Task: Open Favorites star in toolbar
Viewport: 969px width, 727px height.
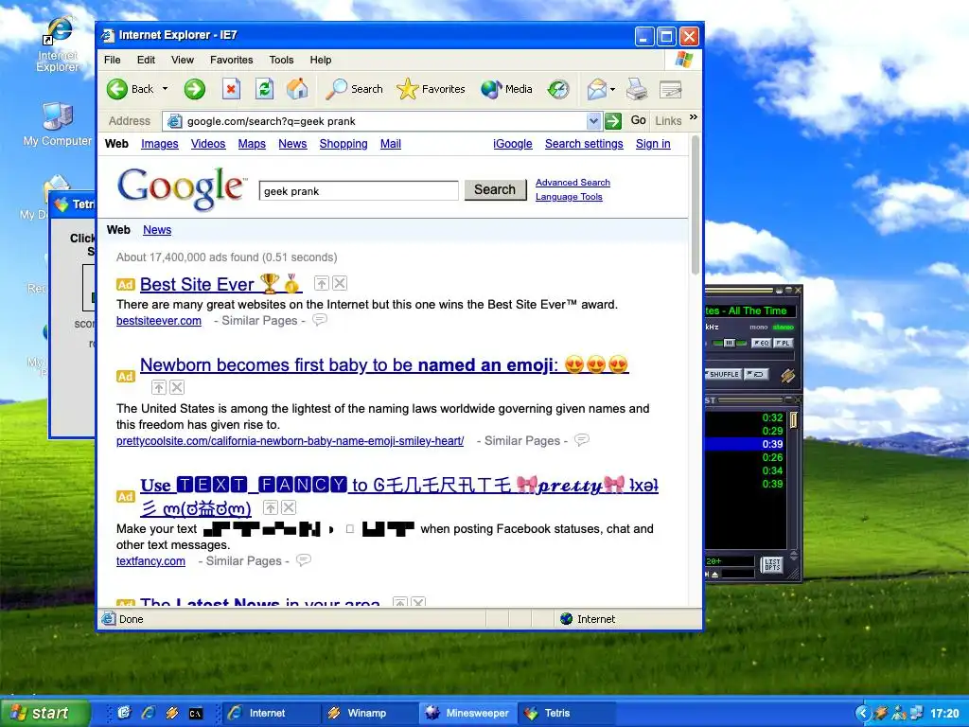Action: point(431,89)
